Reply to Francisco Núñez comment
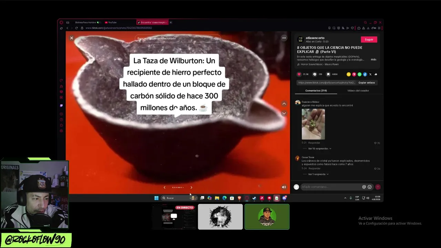The width and height of the screenshot is (441, 248). tap(314, 143)
